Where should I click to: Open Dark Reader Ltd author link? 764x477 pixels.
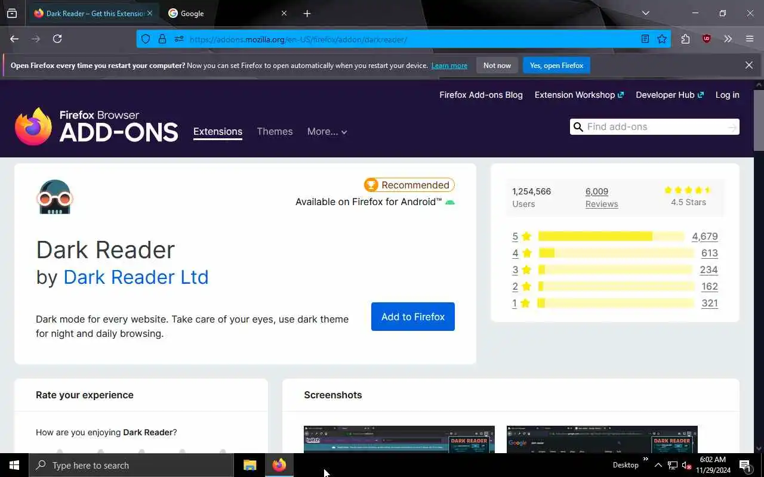136,277
